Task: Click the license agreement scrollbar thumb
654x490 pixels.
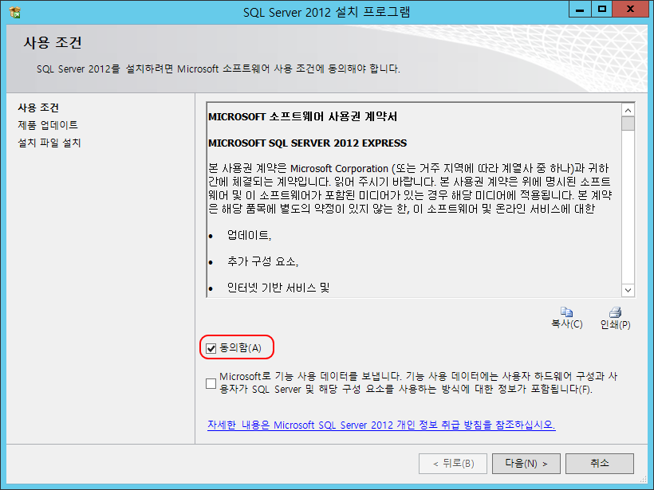Action: point(628,123)
